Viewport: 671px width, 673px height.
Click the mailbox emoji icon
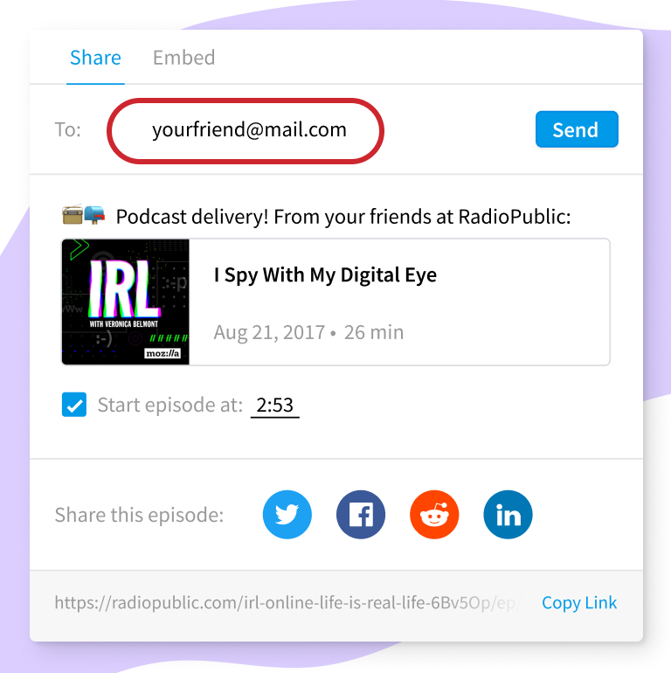tap(94, 214)
